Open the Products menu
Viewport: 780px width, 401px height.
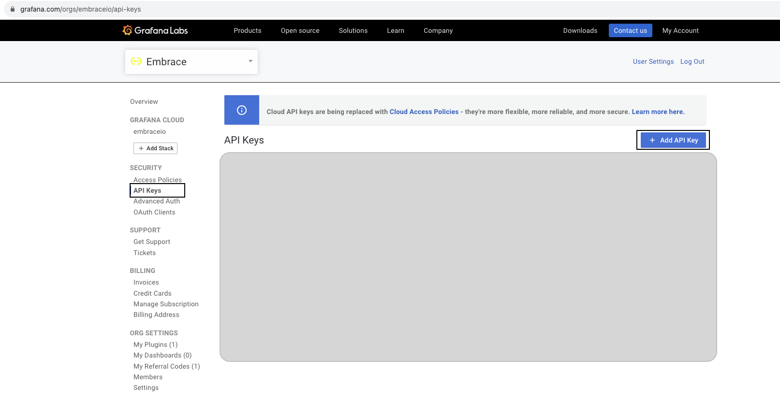248,30
